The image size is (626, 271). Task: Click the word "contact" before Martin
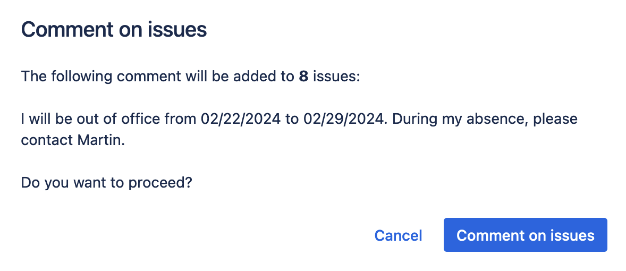(x=46, y=140)
